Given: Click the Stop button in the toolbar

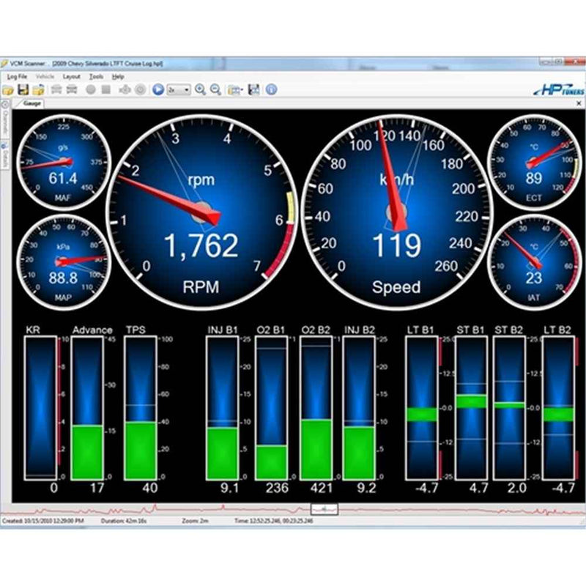Looking at the screenshot, I should coord(106,89).
